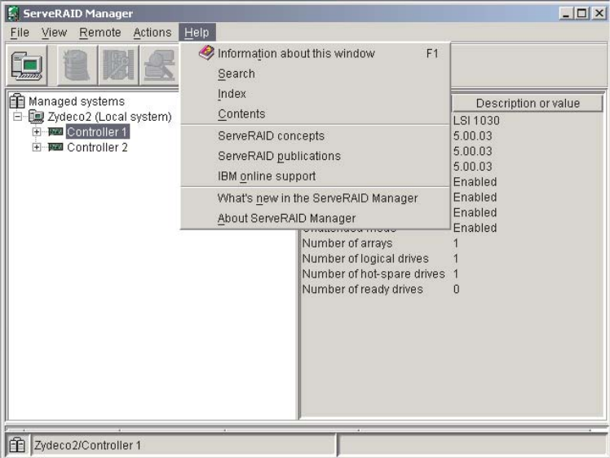Select About ServeRAID Manager menu entry
Image resolution: width=610 pixels, height=458 pixels.
(x=286, y=218)
